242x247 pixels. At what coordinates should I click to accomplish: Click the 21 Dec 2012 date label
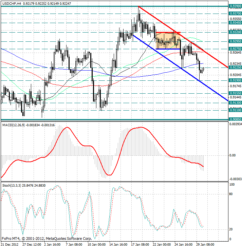[x=10, y=245]
